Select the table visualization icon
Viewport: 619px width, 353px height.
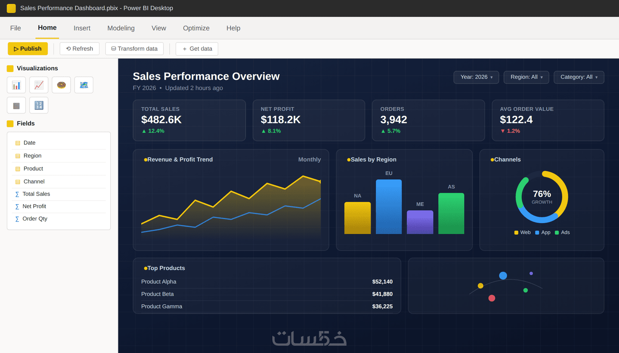pyautogui.click(x=16, y=106)
